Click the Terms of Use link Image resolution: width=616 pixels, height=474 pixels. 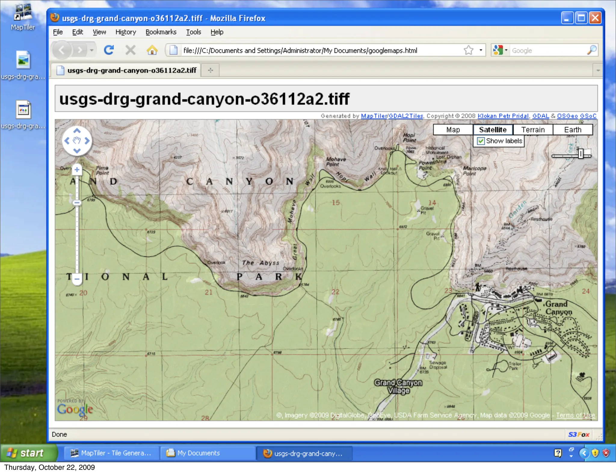(575, 415)
